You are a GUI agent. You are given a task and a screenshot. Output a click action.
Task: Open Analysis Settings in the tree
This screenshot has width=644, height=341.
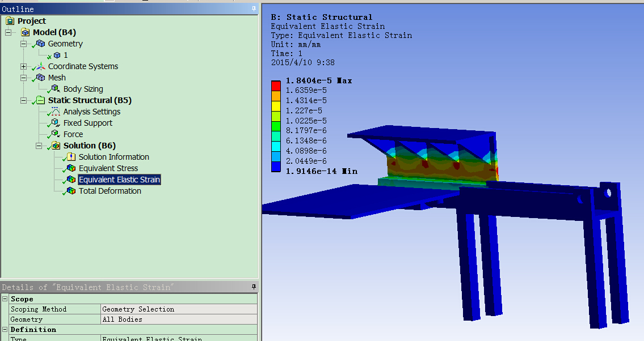click(x=91, y=112)
